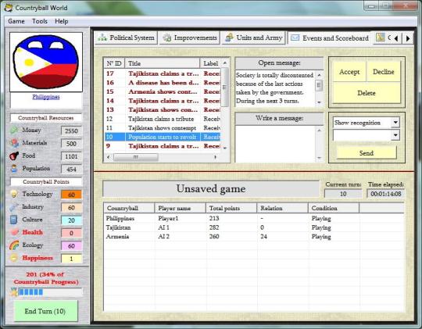
Task: Click the Population person icon
Action: tap(14, 169)
